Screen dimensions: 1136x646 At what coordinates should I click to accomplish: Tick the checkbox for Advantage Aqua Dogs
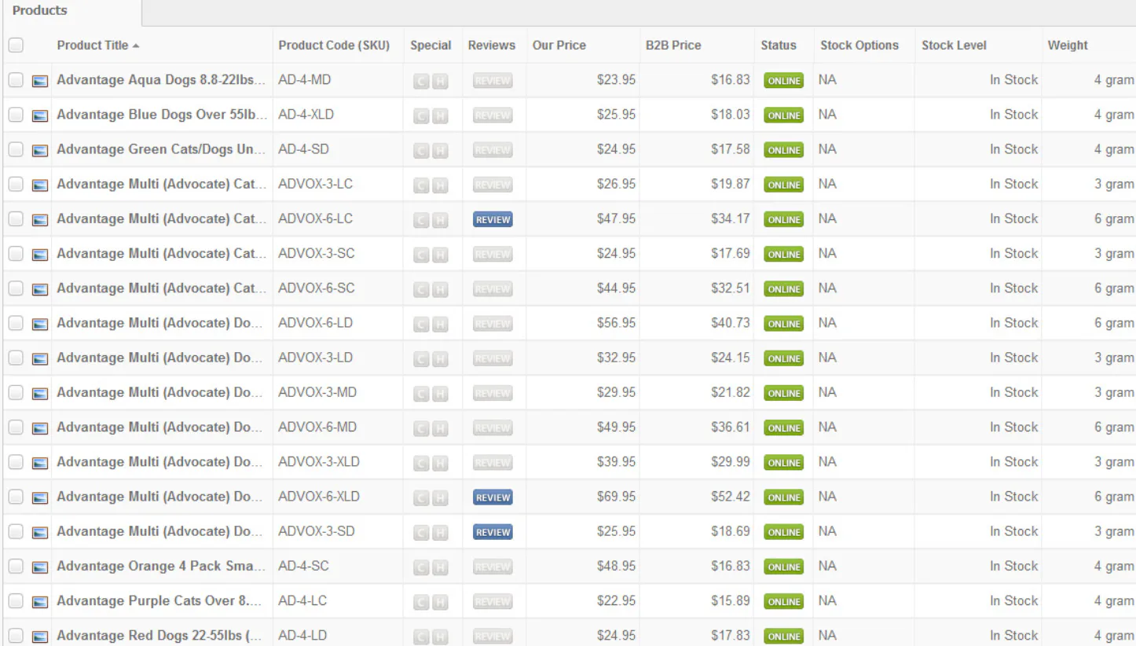click(x=16, y=80)
